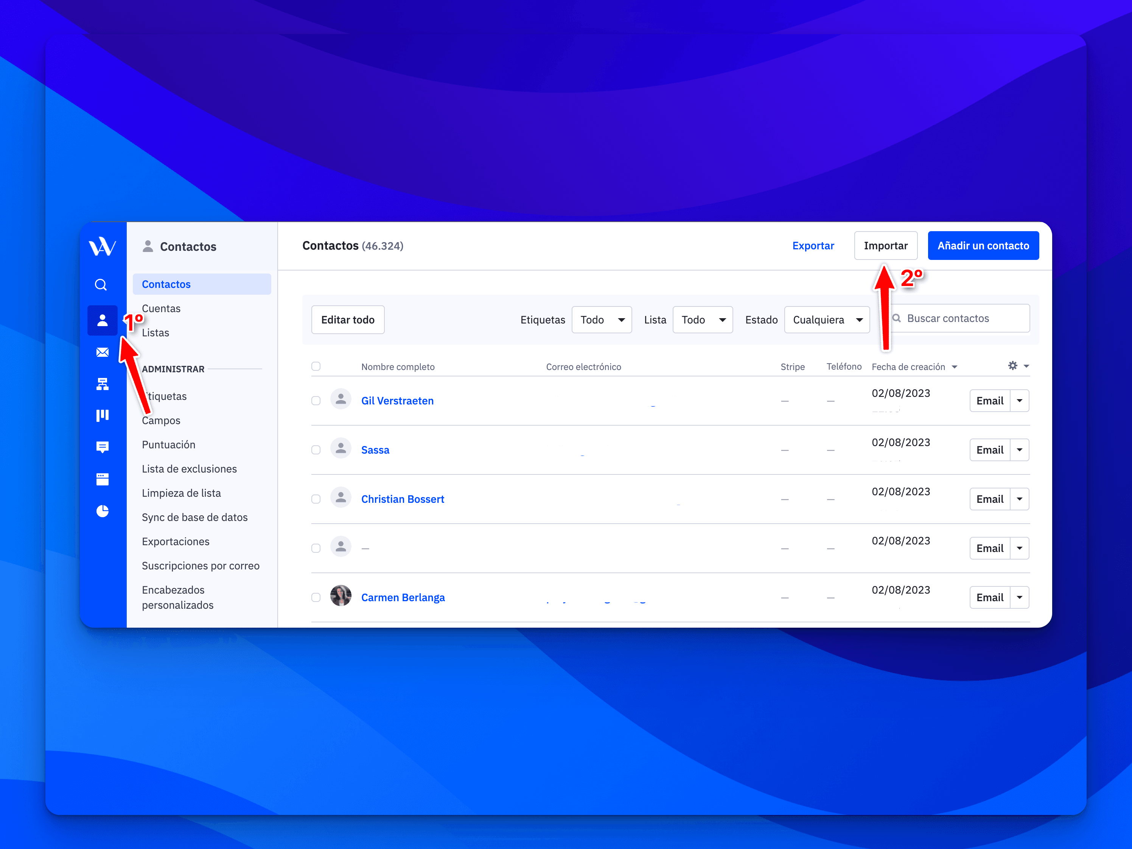The height and width of the screenshot is (849, 1132).
Task: Check the box for Carmen Berlanga
Action: tap(316, 597)
